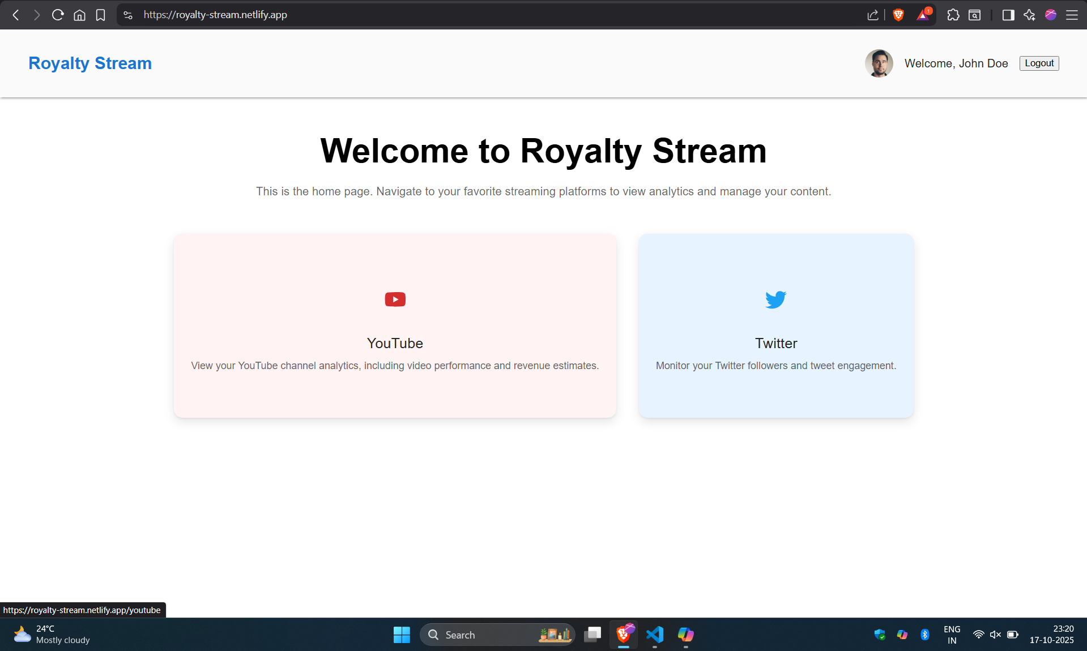Image resolution: width=1087 pixels, height=651 pixels.
Task: Launch Leo AI assistant sparkle icon
Action: click(x=1029, y=15)
